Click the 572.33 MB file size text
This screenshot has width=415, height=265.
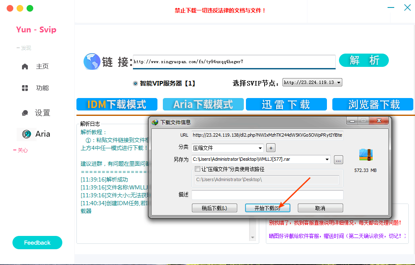366,170
